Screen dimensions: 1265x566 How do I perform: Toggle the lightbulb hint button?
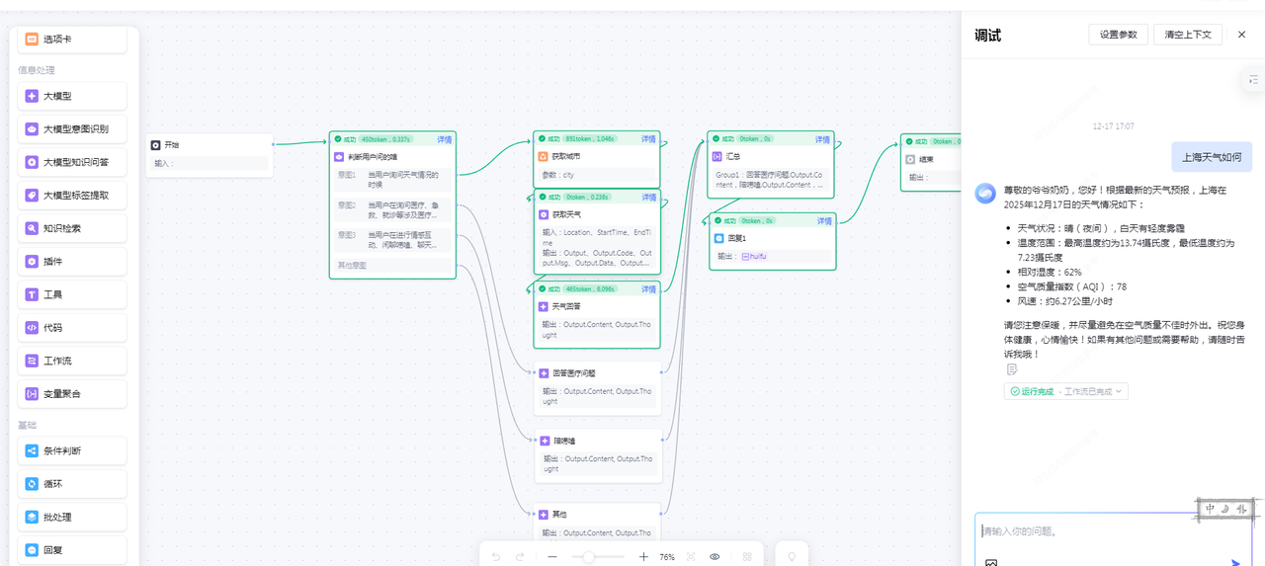[x=791, y=557]
